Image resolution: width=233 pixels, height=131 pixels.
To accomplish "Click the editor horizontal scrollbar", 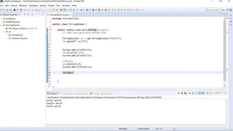I will 138,89.
